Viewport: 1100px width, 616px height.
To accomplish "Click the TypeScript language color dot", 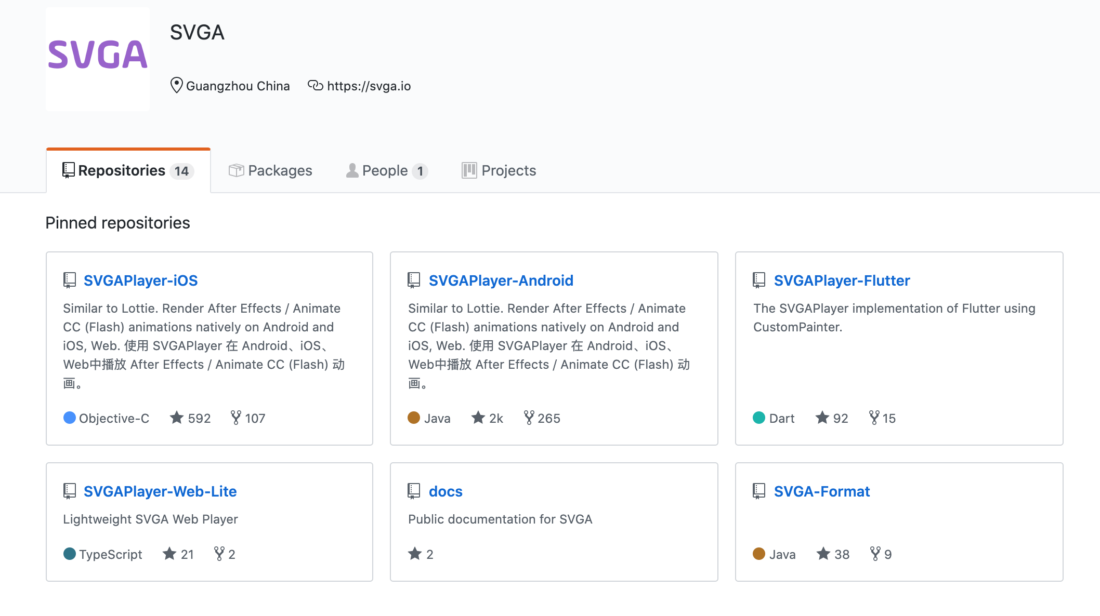I will [x=70, y=554].
